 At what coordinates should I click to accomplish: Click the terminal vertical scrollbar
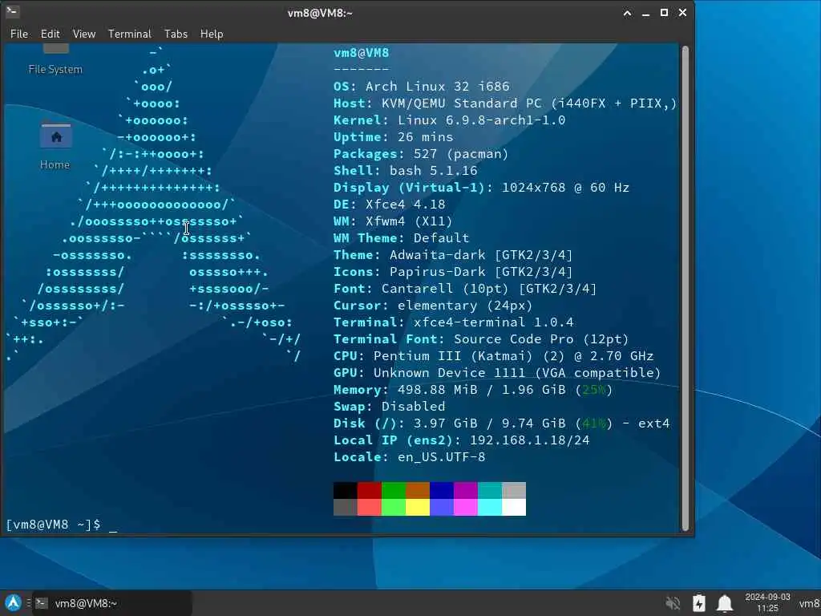tap(685, 288)
